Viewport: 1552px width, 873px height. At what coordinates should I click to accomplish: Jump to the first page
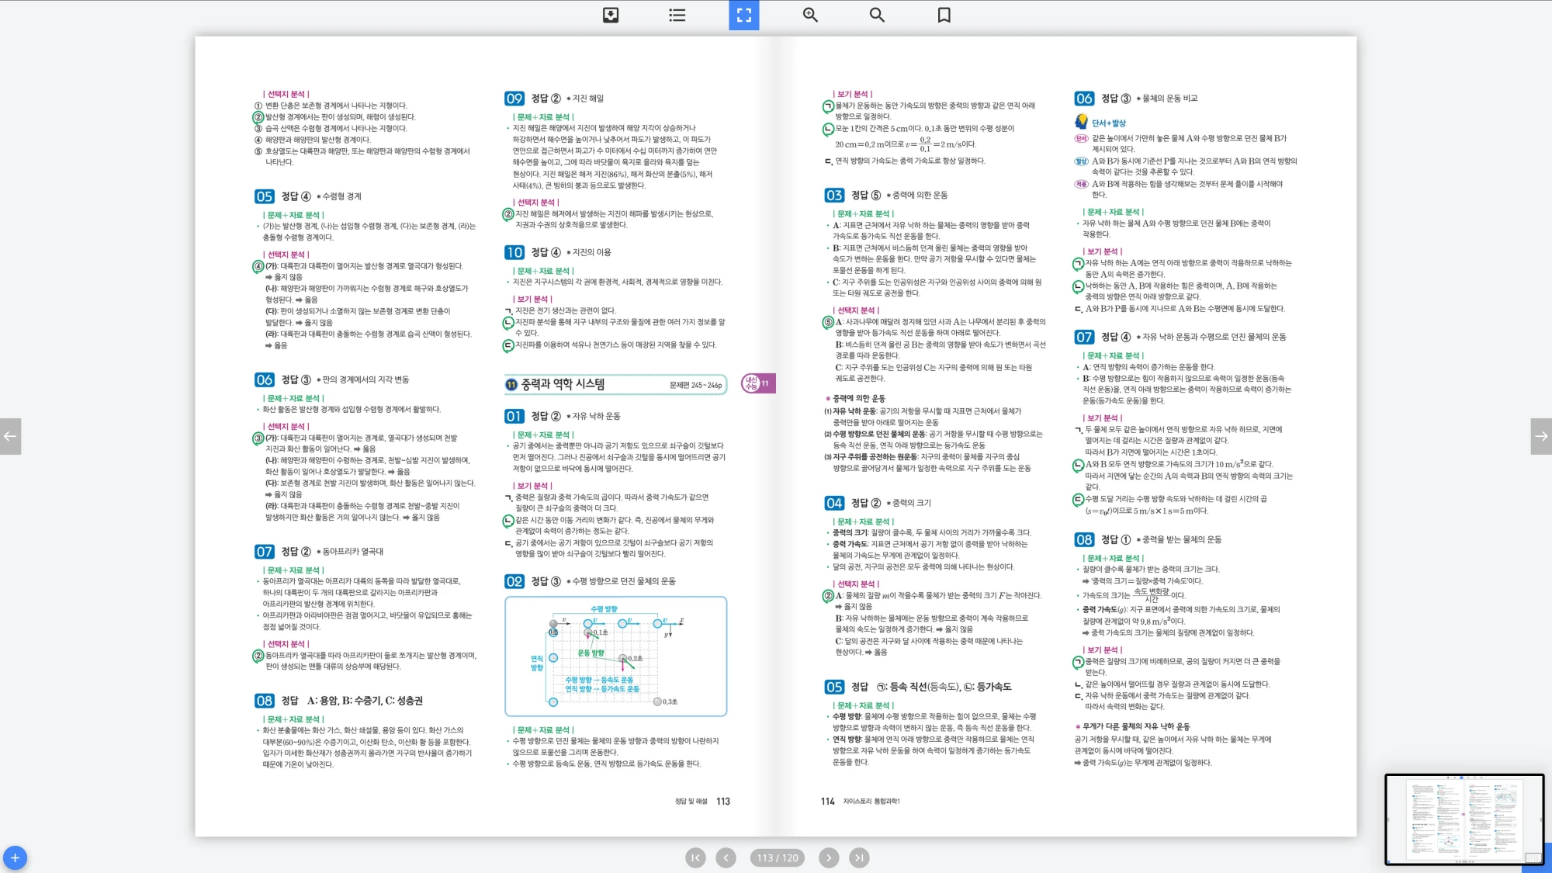(695, 857)
